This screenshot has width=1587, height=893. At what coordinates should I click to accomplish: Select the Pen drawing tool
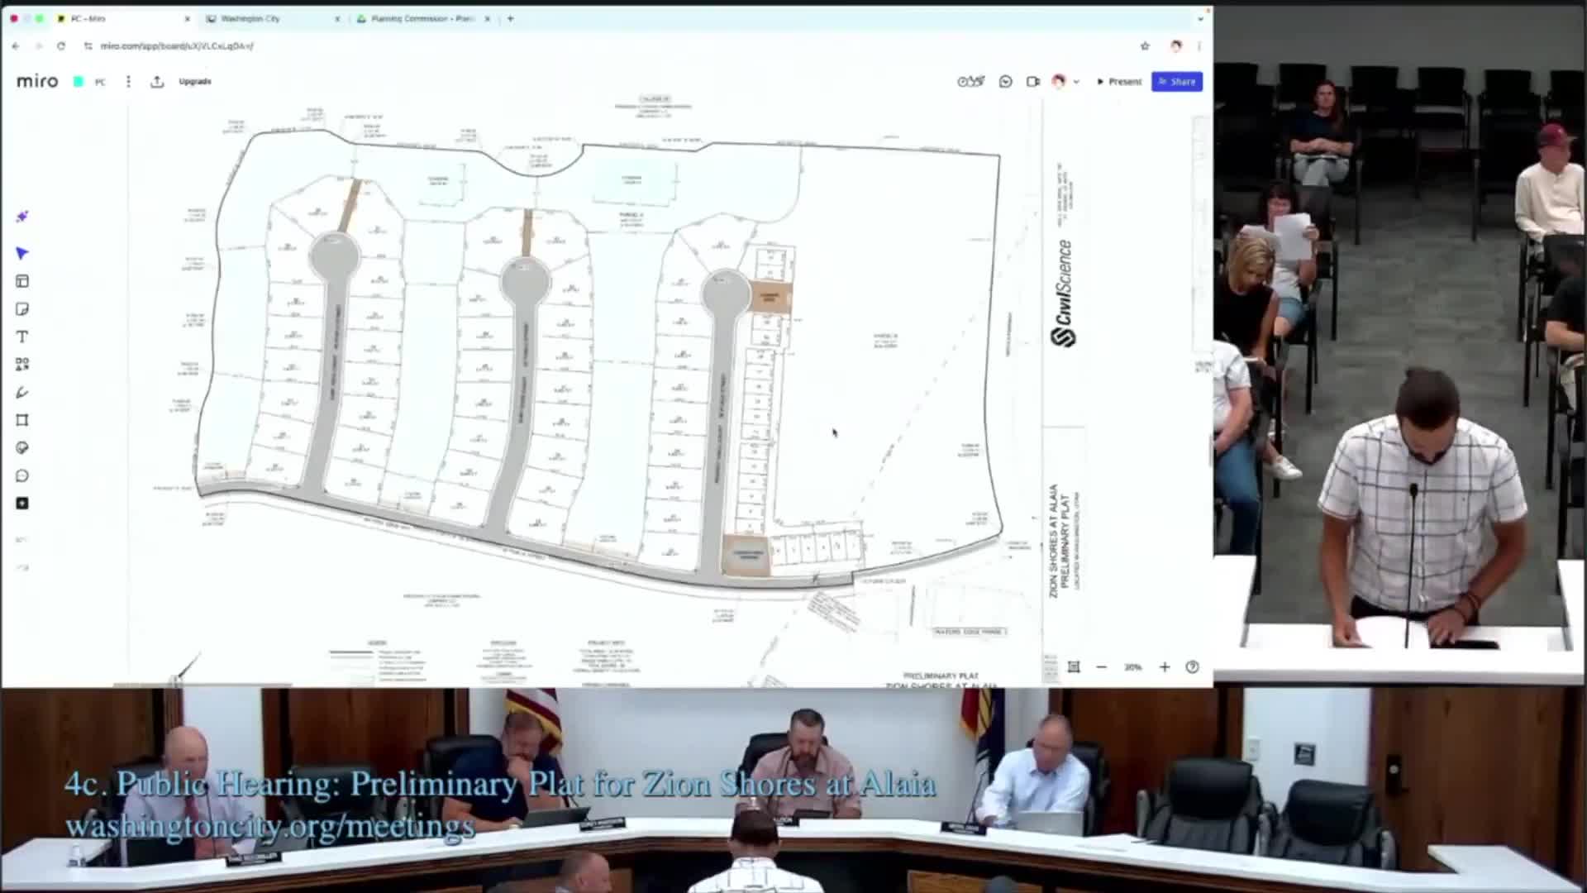(x=22, y=393)
